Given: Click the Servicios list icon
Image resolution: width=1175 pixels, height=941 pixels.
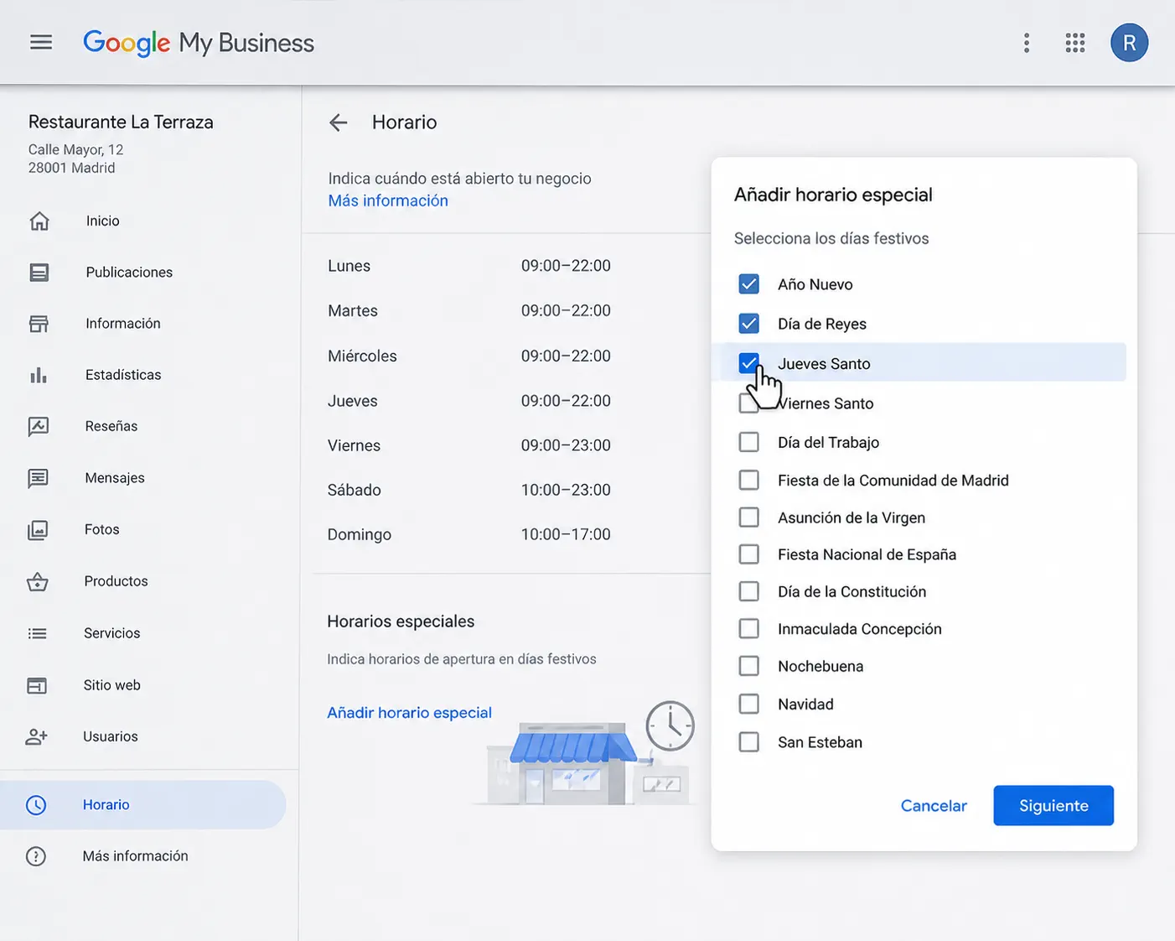Looking at the screenshot, I should 38,633.
